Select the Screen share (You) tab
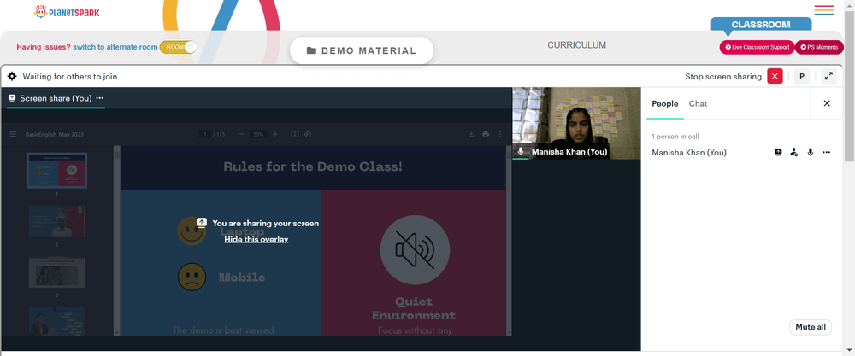 click(55, 98)
